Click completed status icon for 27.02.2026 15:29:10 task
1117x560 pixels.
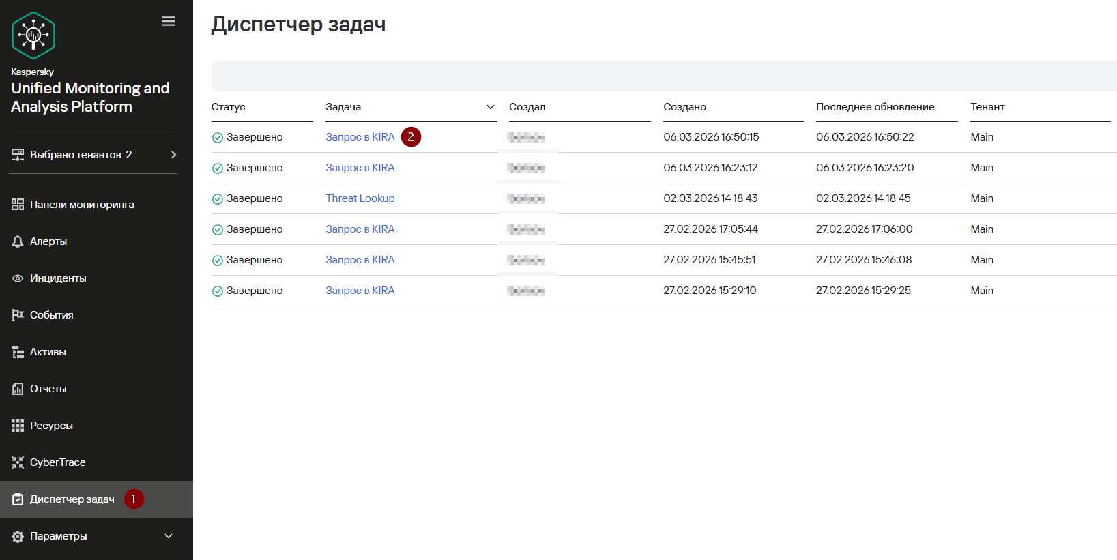pos(218,291)
